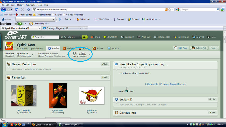Image resolution: width=226 pixels, height=127 pixels.
Task: Click the deviantID info icon
Action: point(117,99)
